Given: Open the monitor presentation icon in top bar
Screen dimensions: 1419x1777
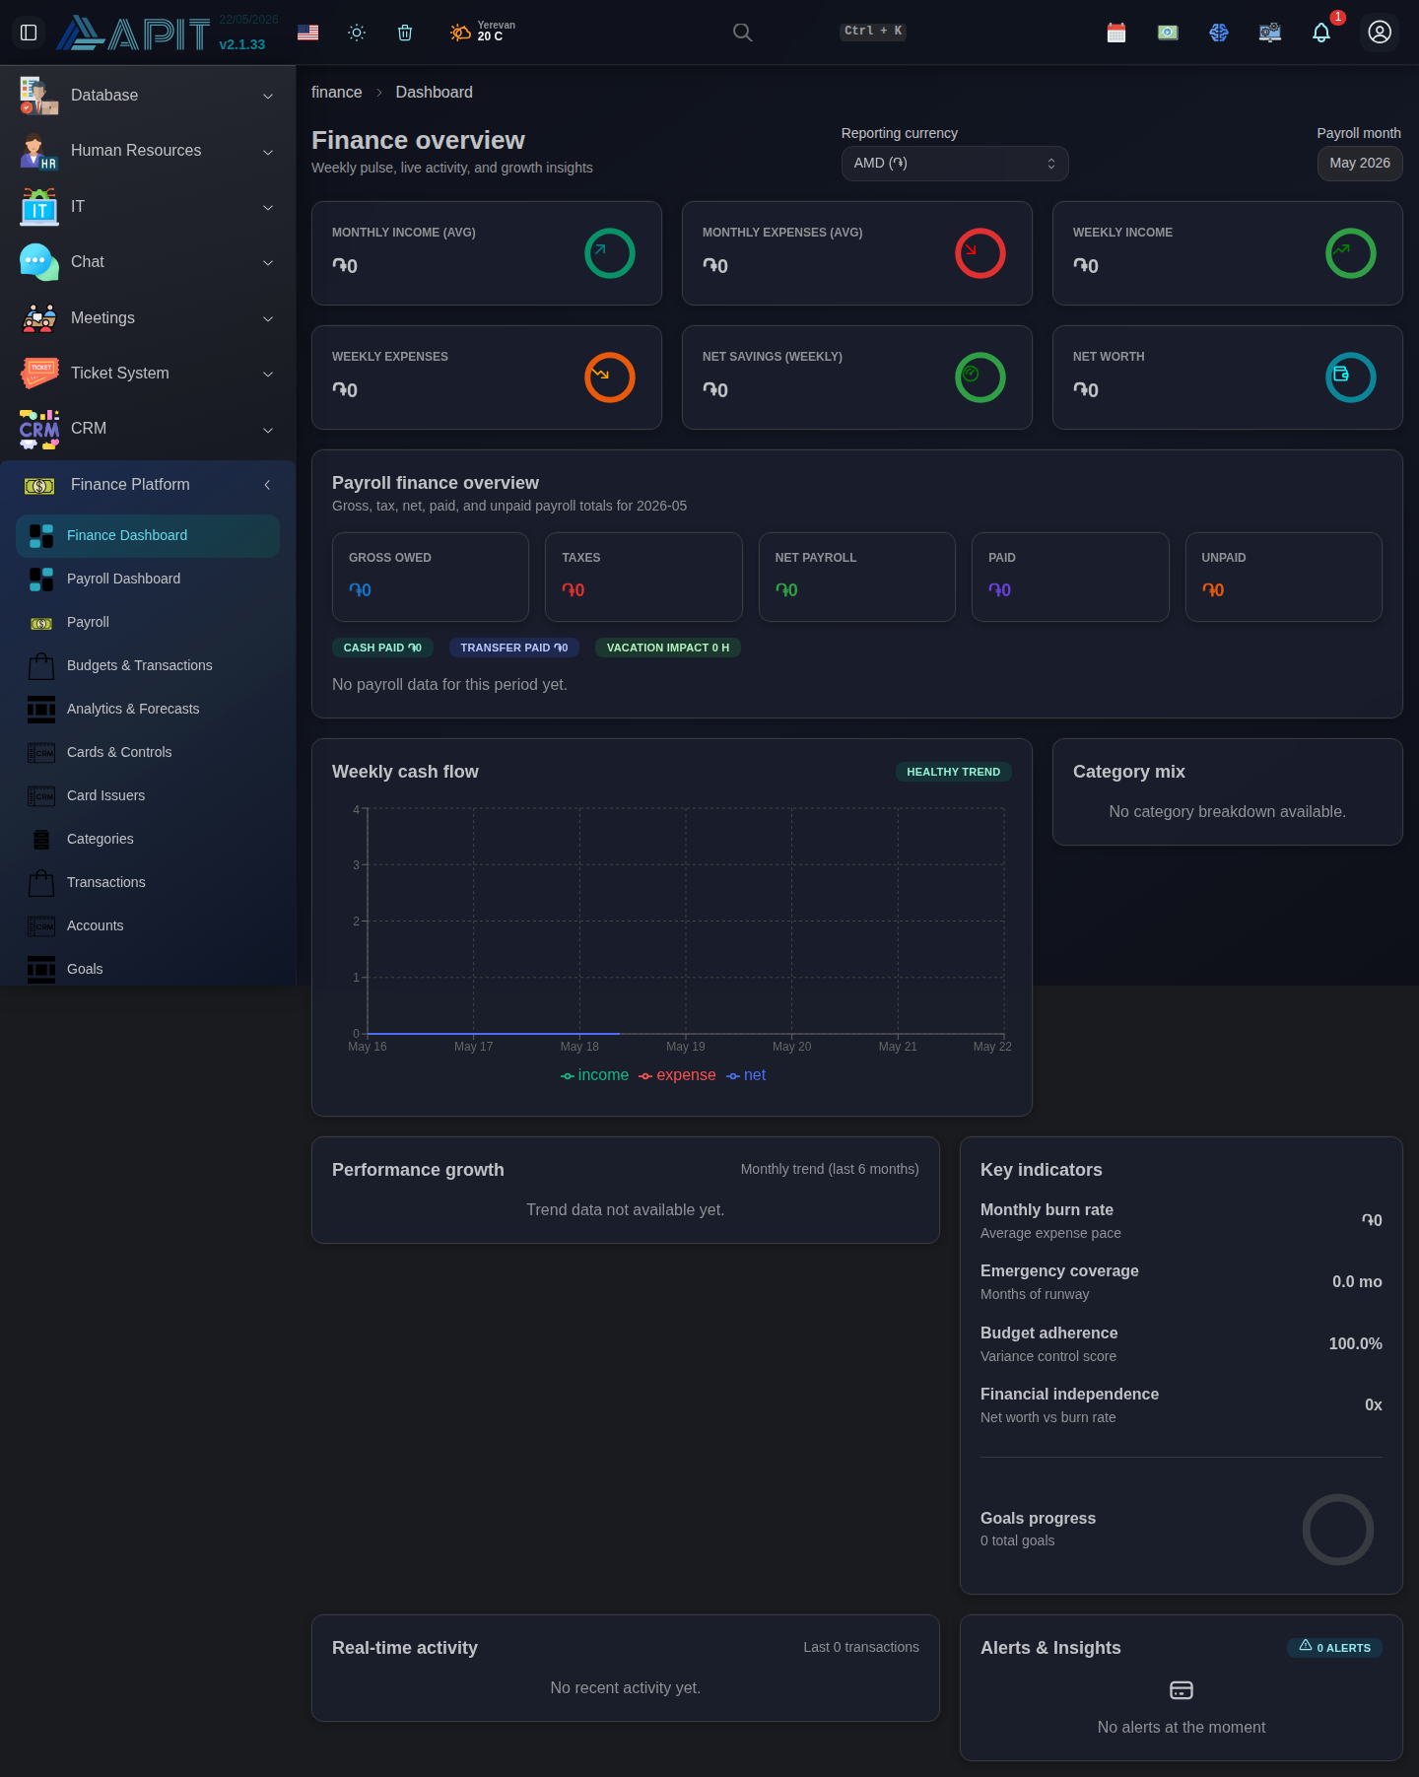Looking at the screenshot, I should (x=1270, y=33).
